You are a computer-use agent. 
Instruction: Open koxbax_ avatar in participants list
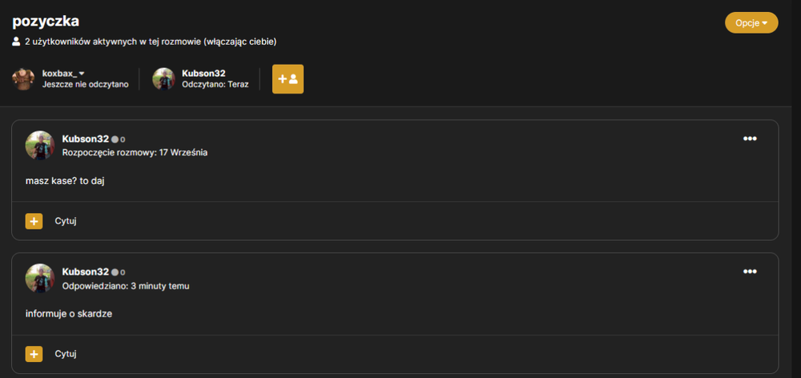[23, 79]
